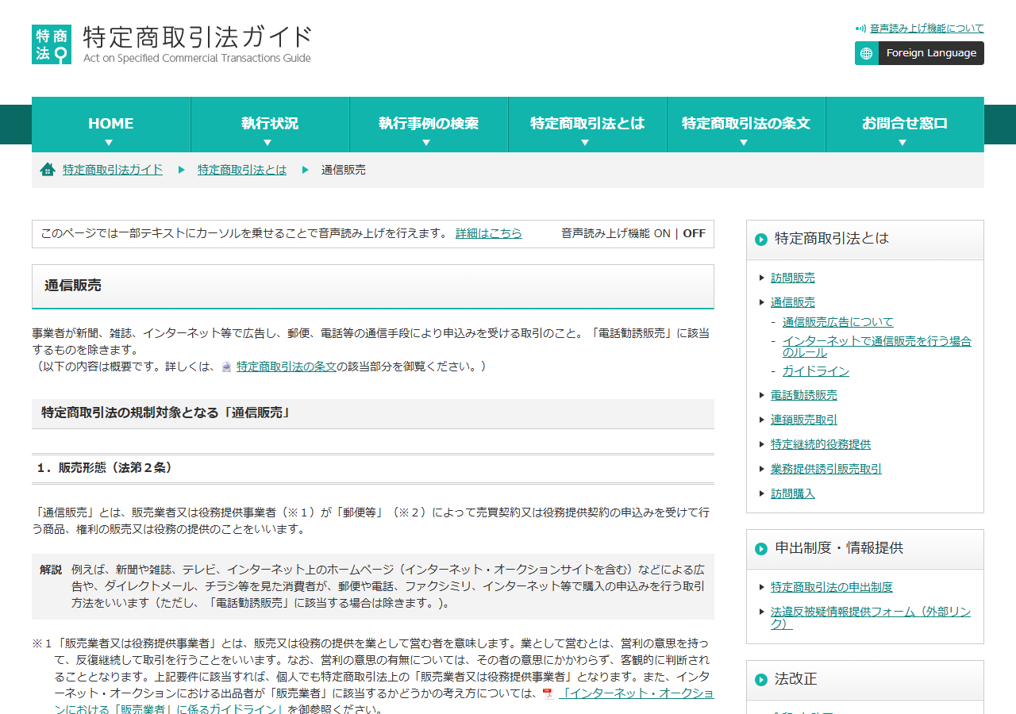1016x714 pixels.
Task: Open 特定継続的役務提供 sidebar link
Action: coord(821,444)
